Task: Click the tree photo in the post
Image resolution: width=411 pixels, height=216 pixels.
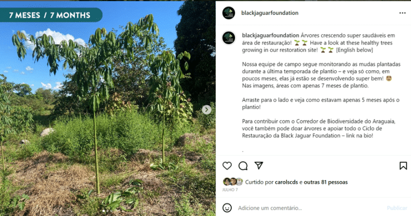Action: pos(108,108)
